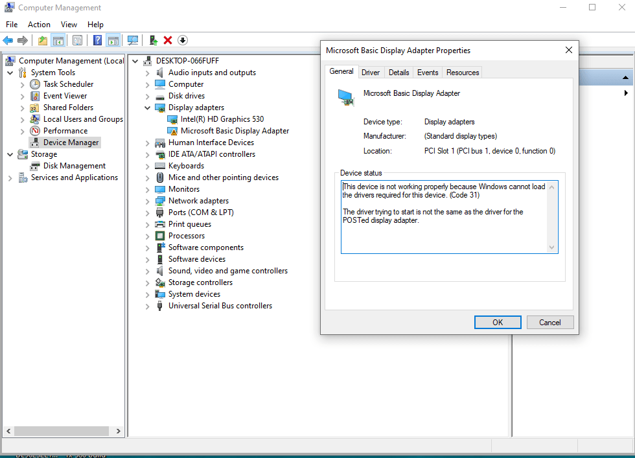This screenshot has width=635, height=458.
Task: Click the DESKTOP-066FUFF computer node
Action: [x=187, y=61]
